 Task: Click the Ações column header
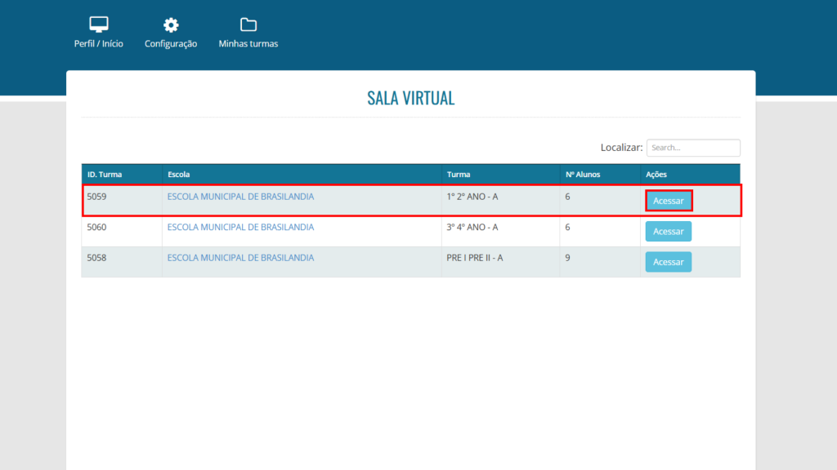[x=656, y=175]
